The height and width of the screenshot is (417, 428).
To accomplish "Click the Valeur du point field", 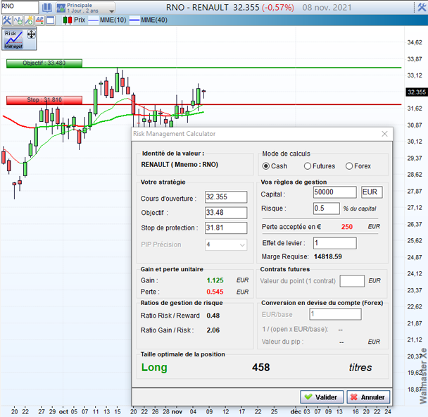I will [x=352, y=281].
